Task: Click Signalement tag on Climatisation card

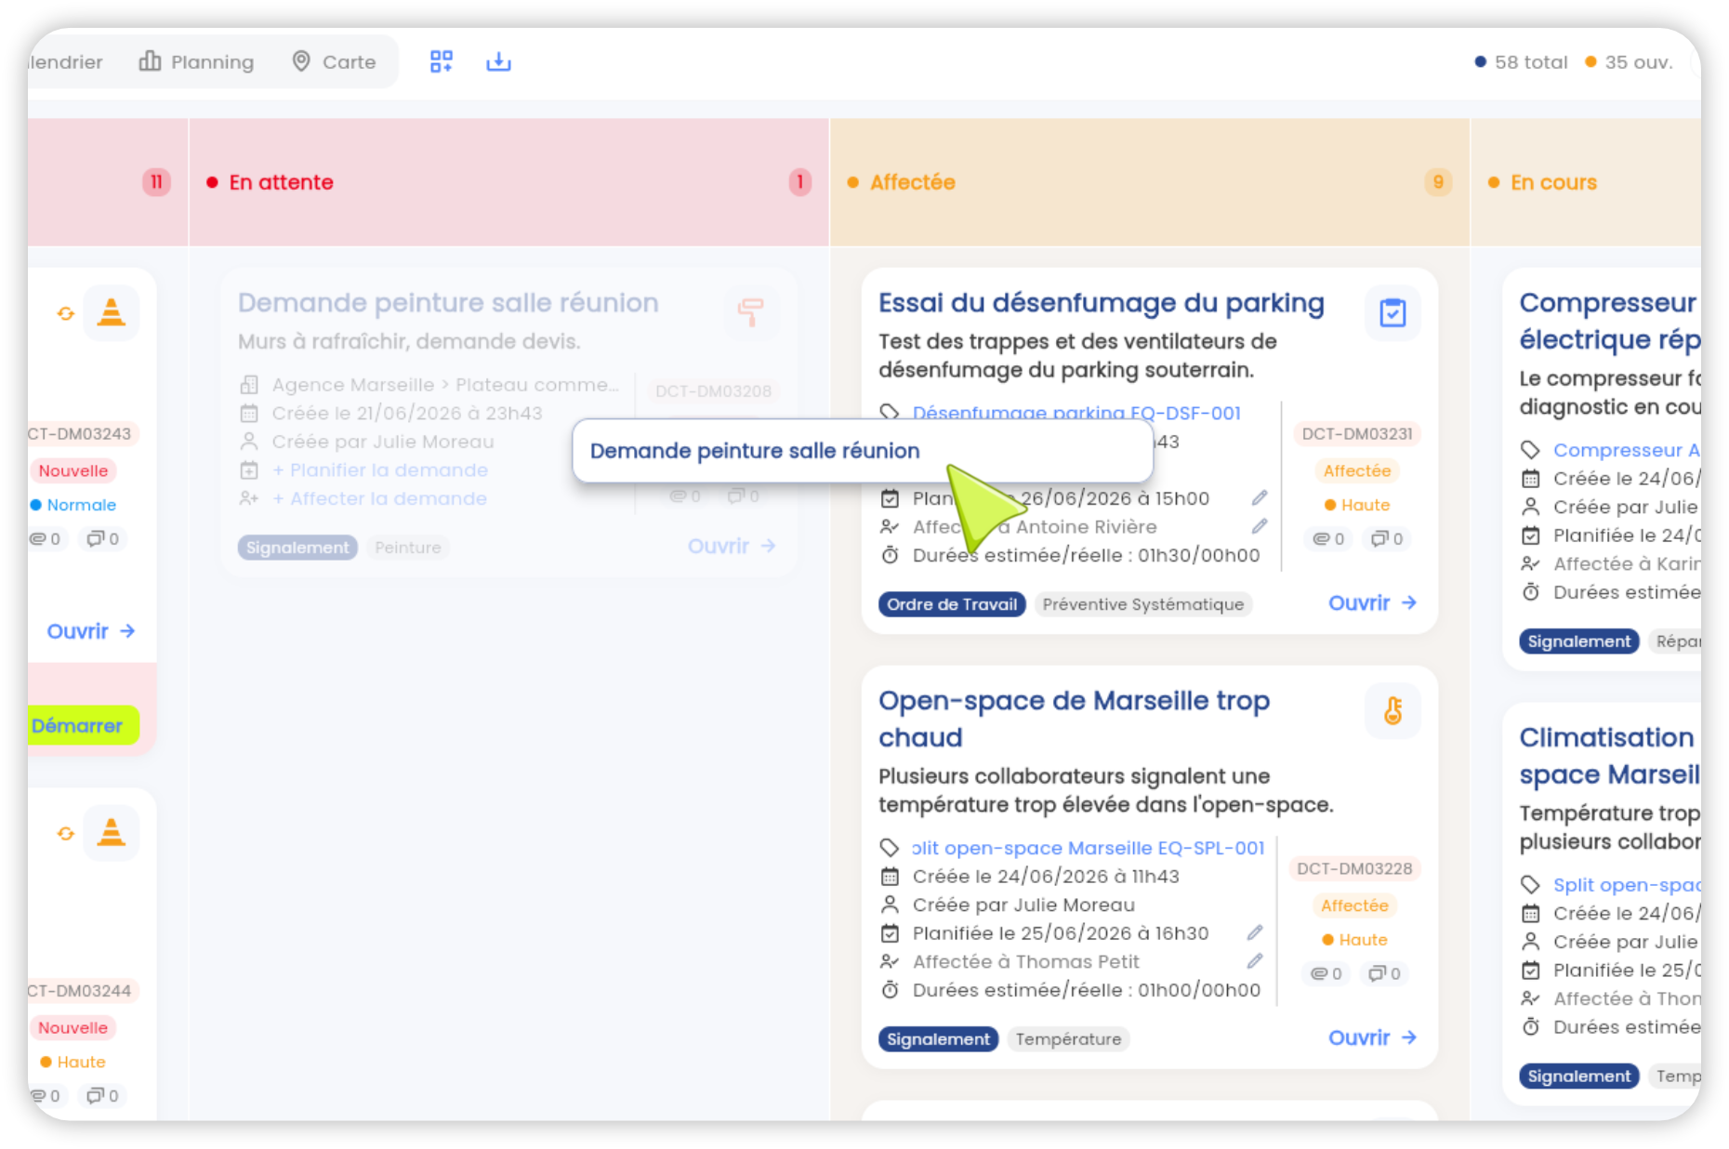Action: (x=1578, y=1076)
